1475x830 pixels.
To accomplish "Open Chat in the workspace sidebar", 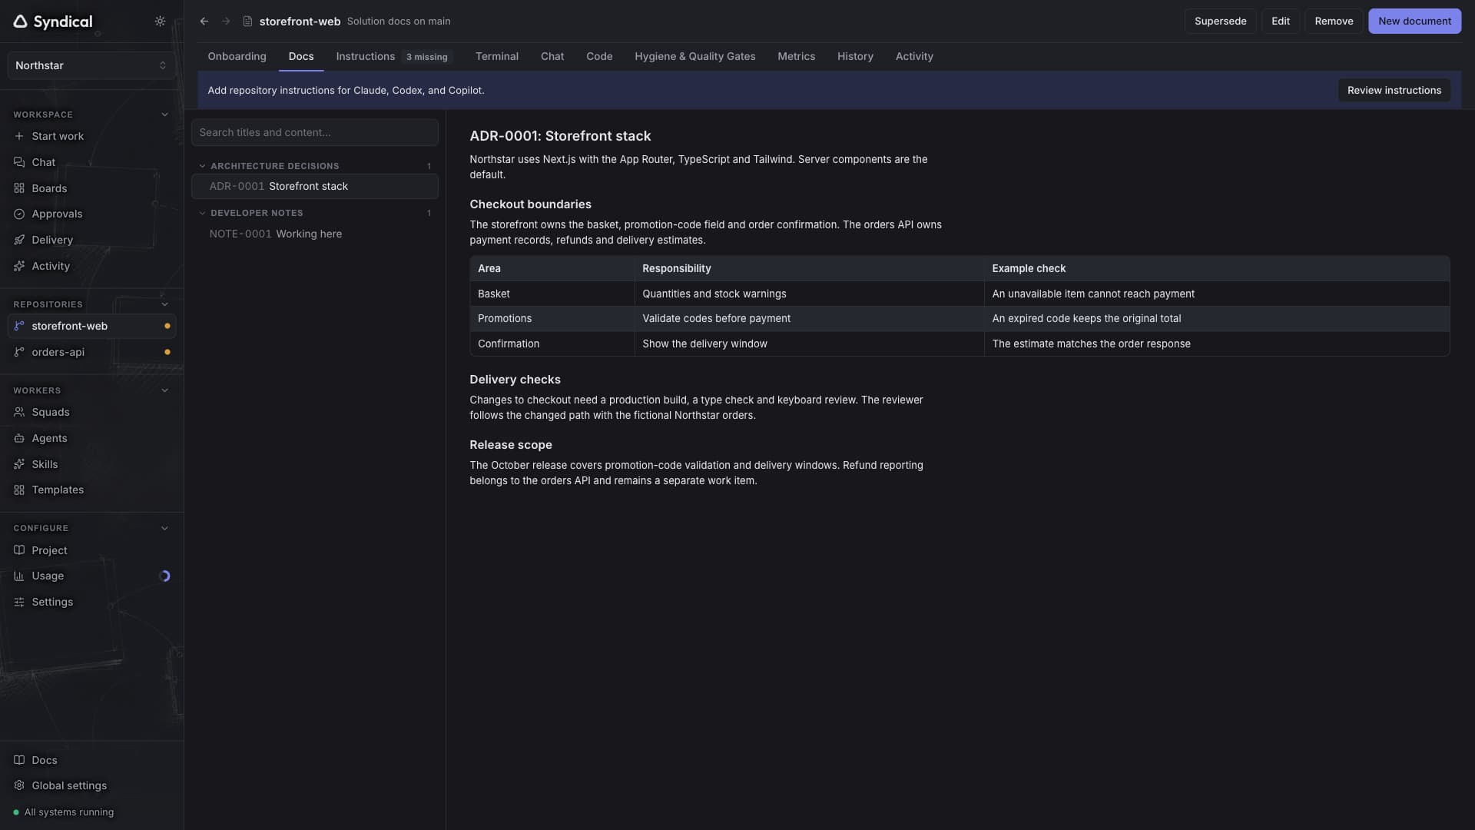I will 43,162.
